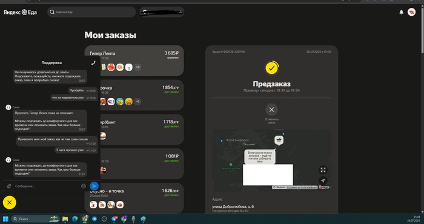Viewport: 424px width, 224px height.
Task: Open the user profile avatar
Action: coord(411,12)
